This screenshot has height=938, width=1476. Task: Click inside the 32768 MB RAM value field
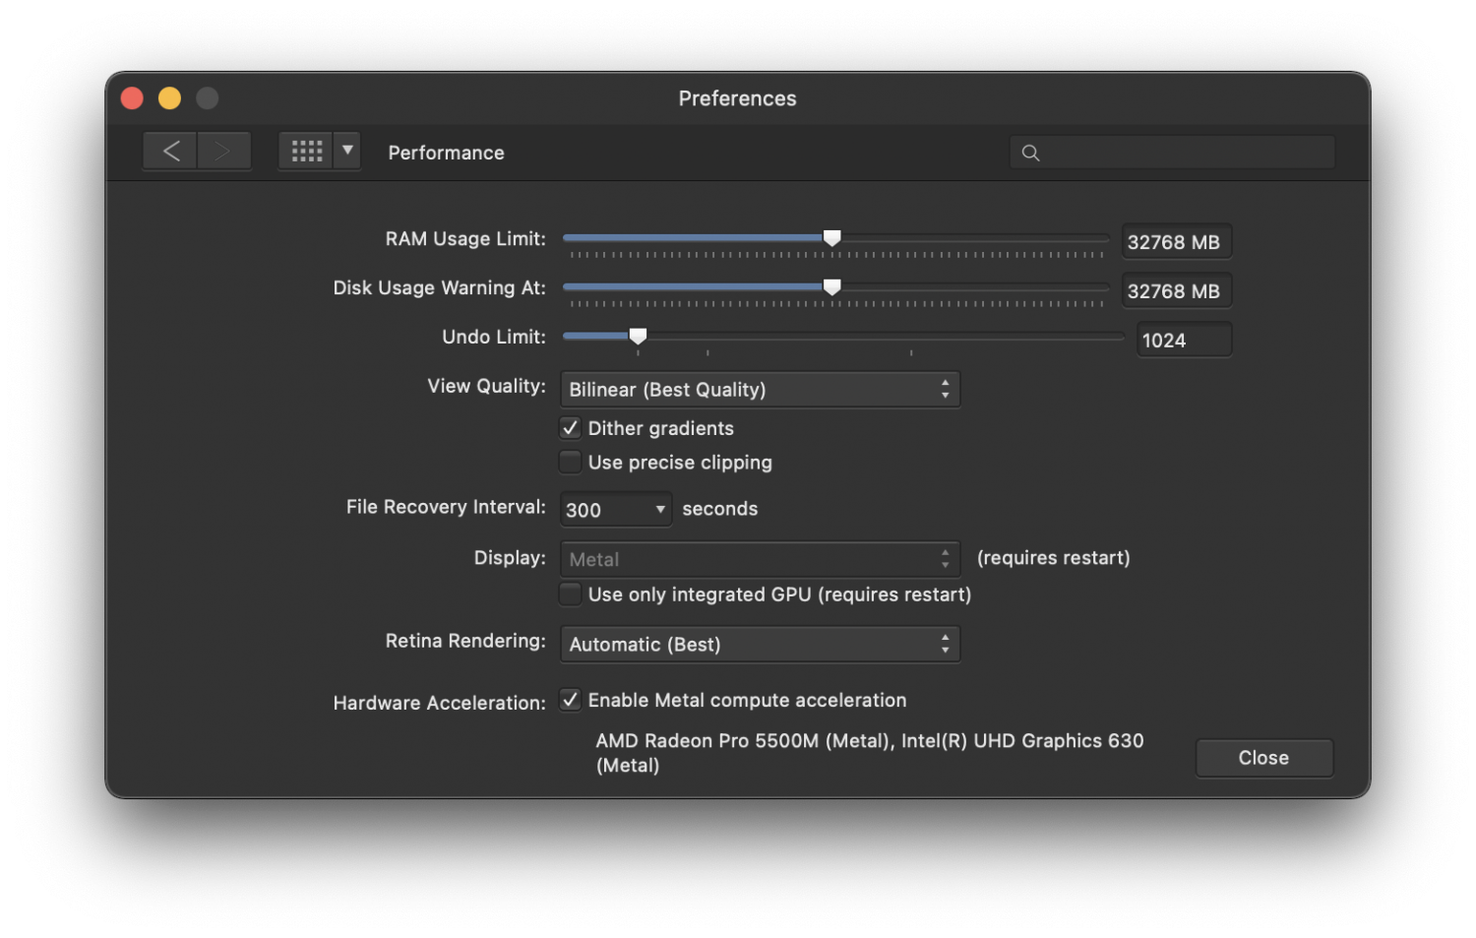pos(1176,240)
